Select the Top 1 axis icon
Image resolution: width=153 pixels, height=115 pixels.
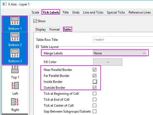[15, 69]
